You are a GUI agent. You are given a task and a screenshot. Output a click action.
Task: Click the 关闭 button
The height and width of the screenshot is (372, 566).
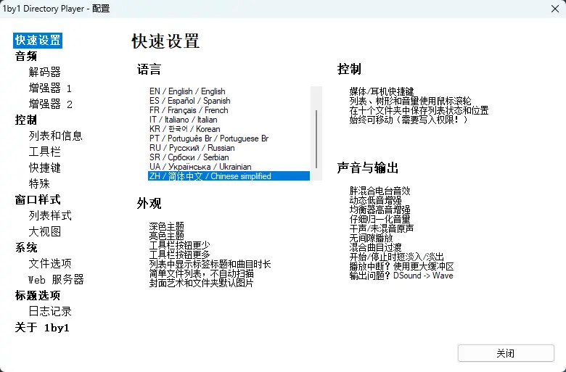[x=506, y=353]
